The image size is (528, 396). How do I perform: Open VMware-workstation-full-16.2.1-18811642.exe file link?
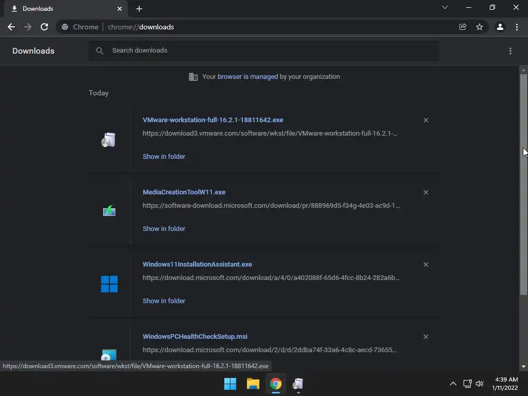pyautogui.click(x=213, y=120)
